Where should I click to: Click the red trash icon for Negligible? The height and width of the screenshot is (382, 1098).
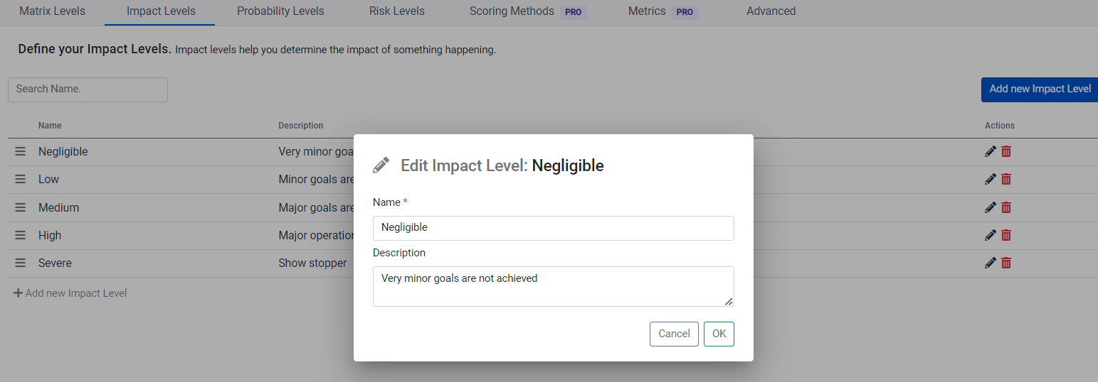click(1006, 151)
